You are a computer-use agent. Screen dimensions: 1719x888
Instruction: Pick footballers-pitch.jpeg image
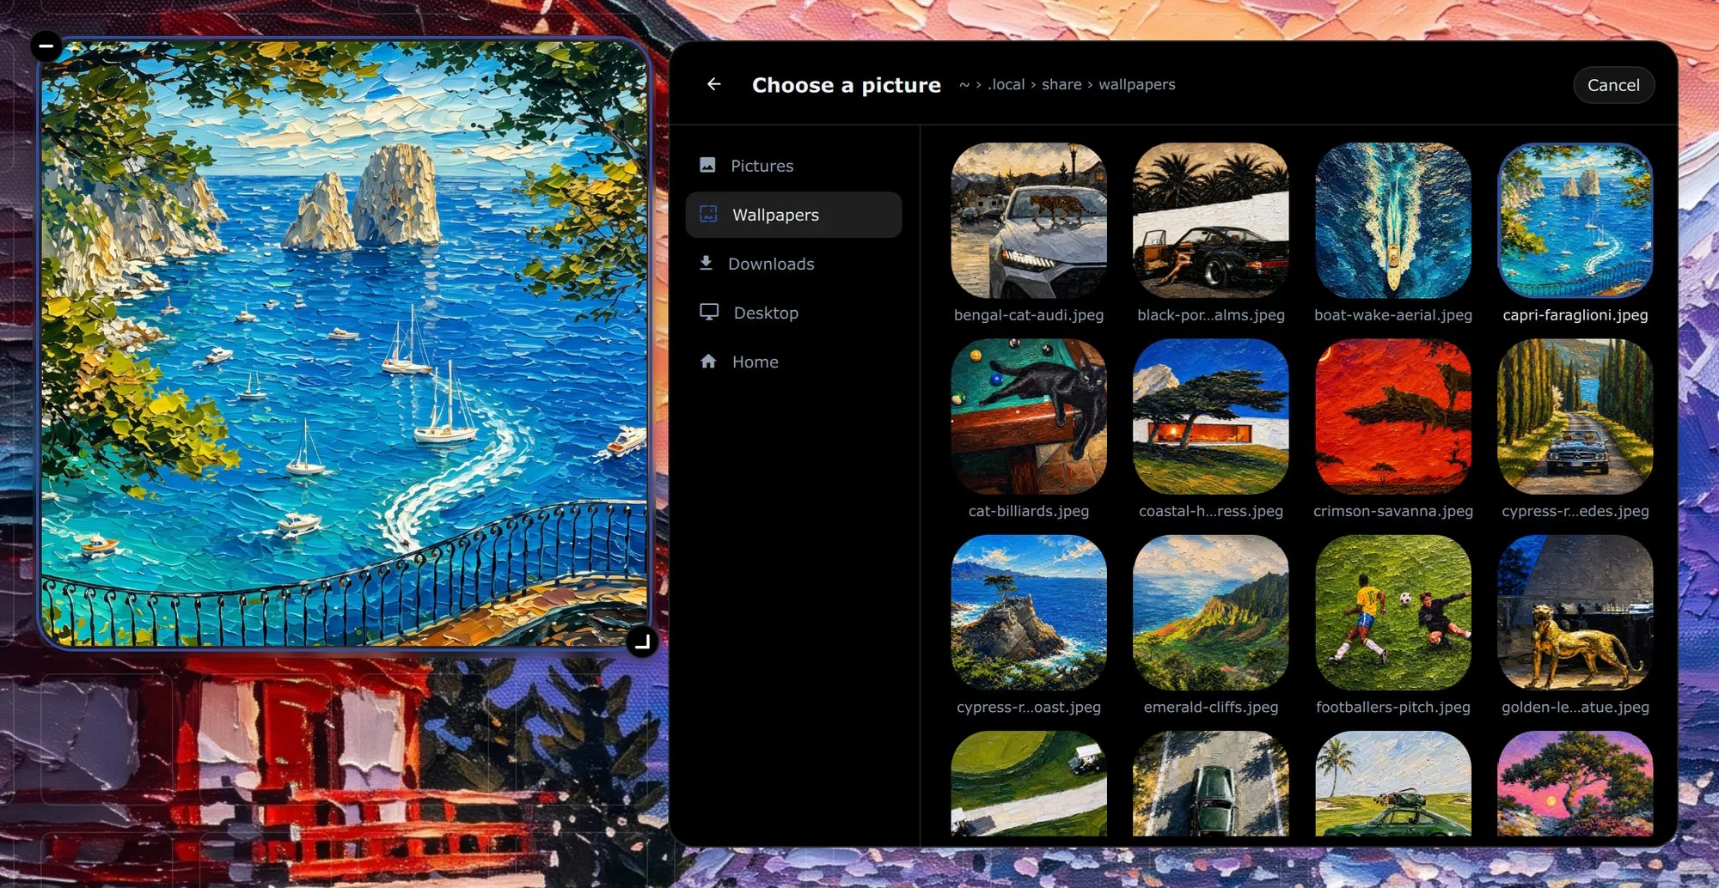pos(1393,612)
